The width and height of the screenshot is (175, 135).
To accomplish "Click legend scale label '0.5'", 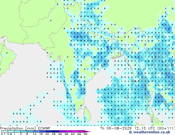I will point(10,134).
